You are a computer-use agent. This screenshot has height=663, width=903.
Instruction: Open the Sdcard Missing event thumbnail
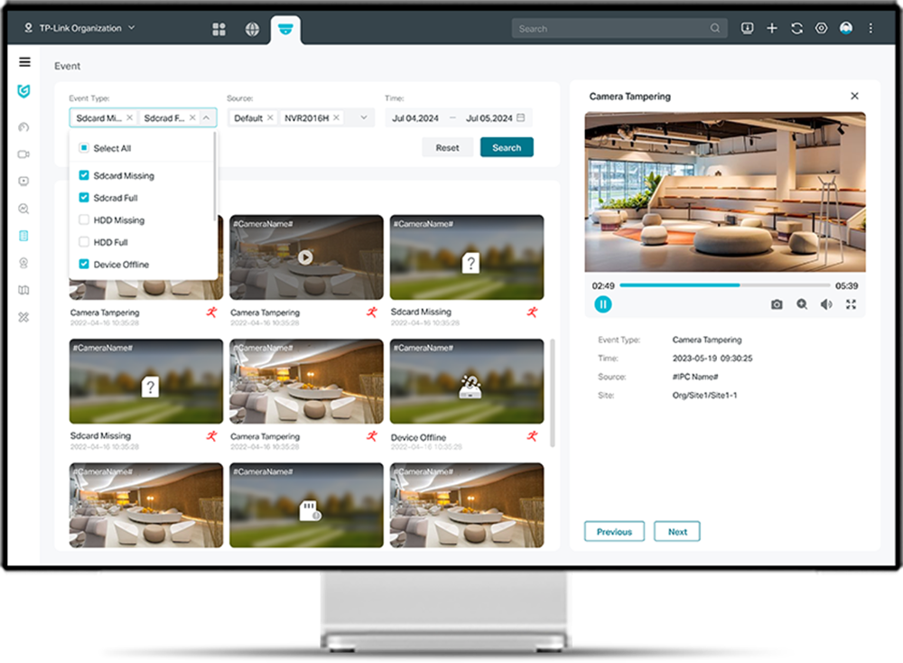466,257
